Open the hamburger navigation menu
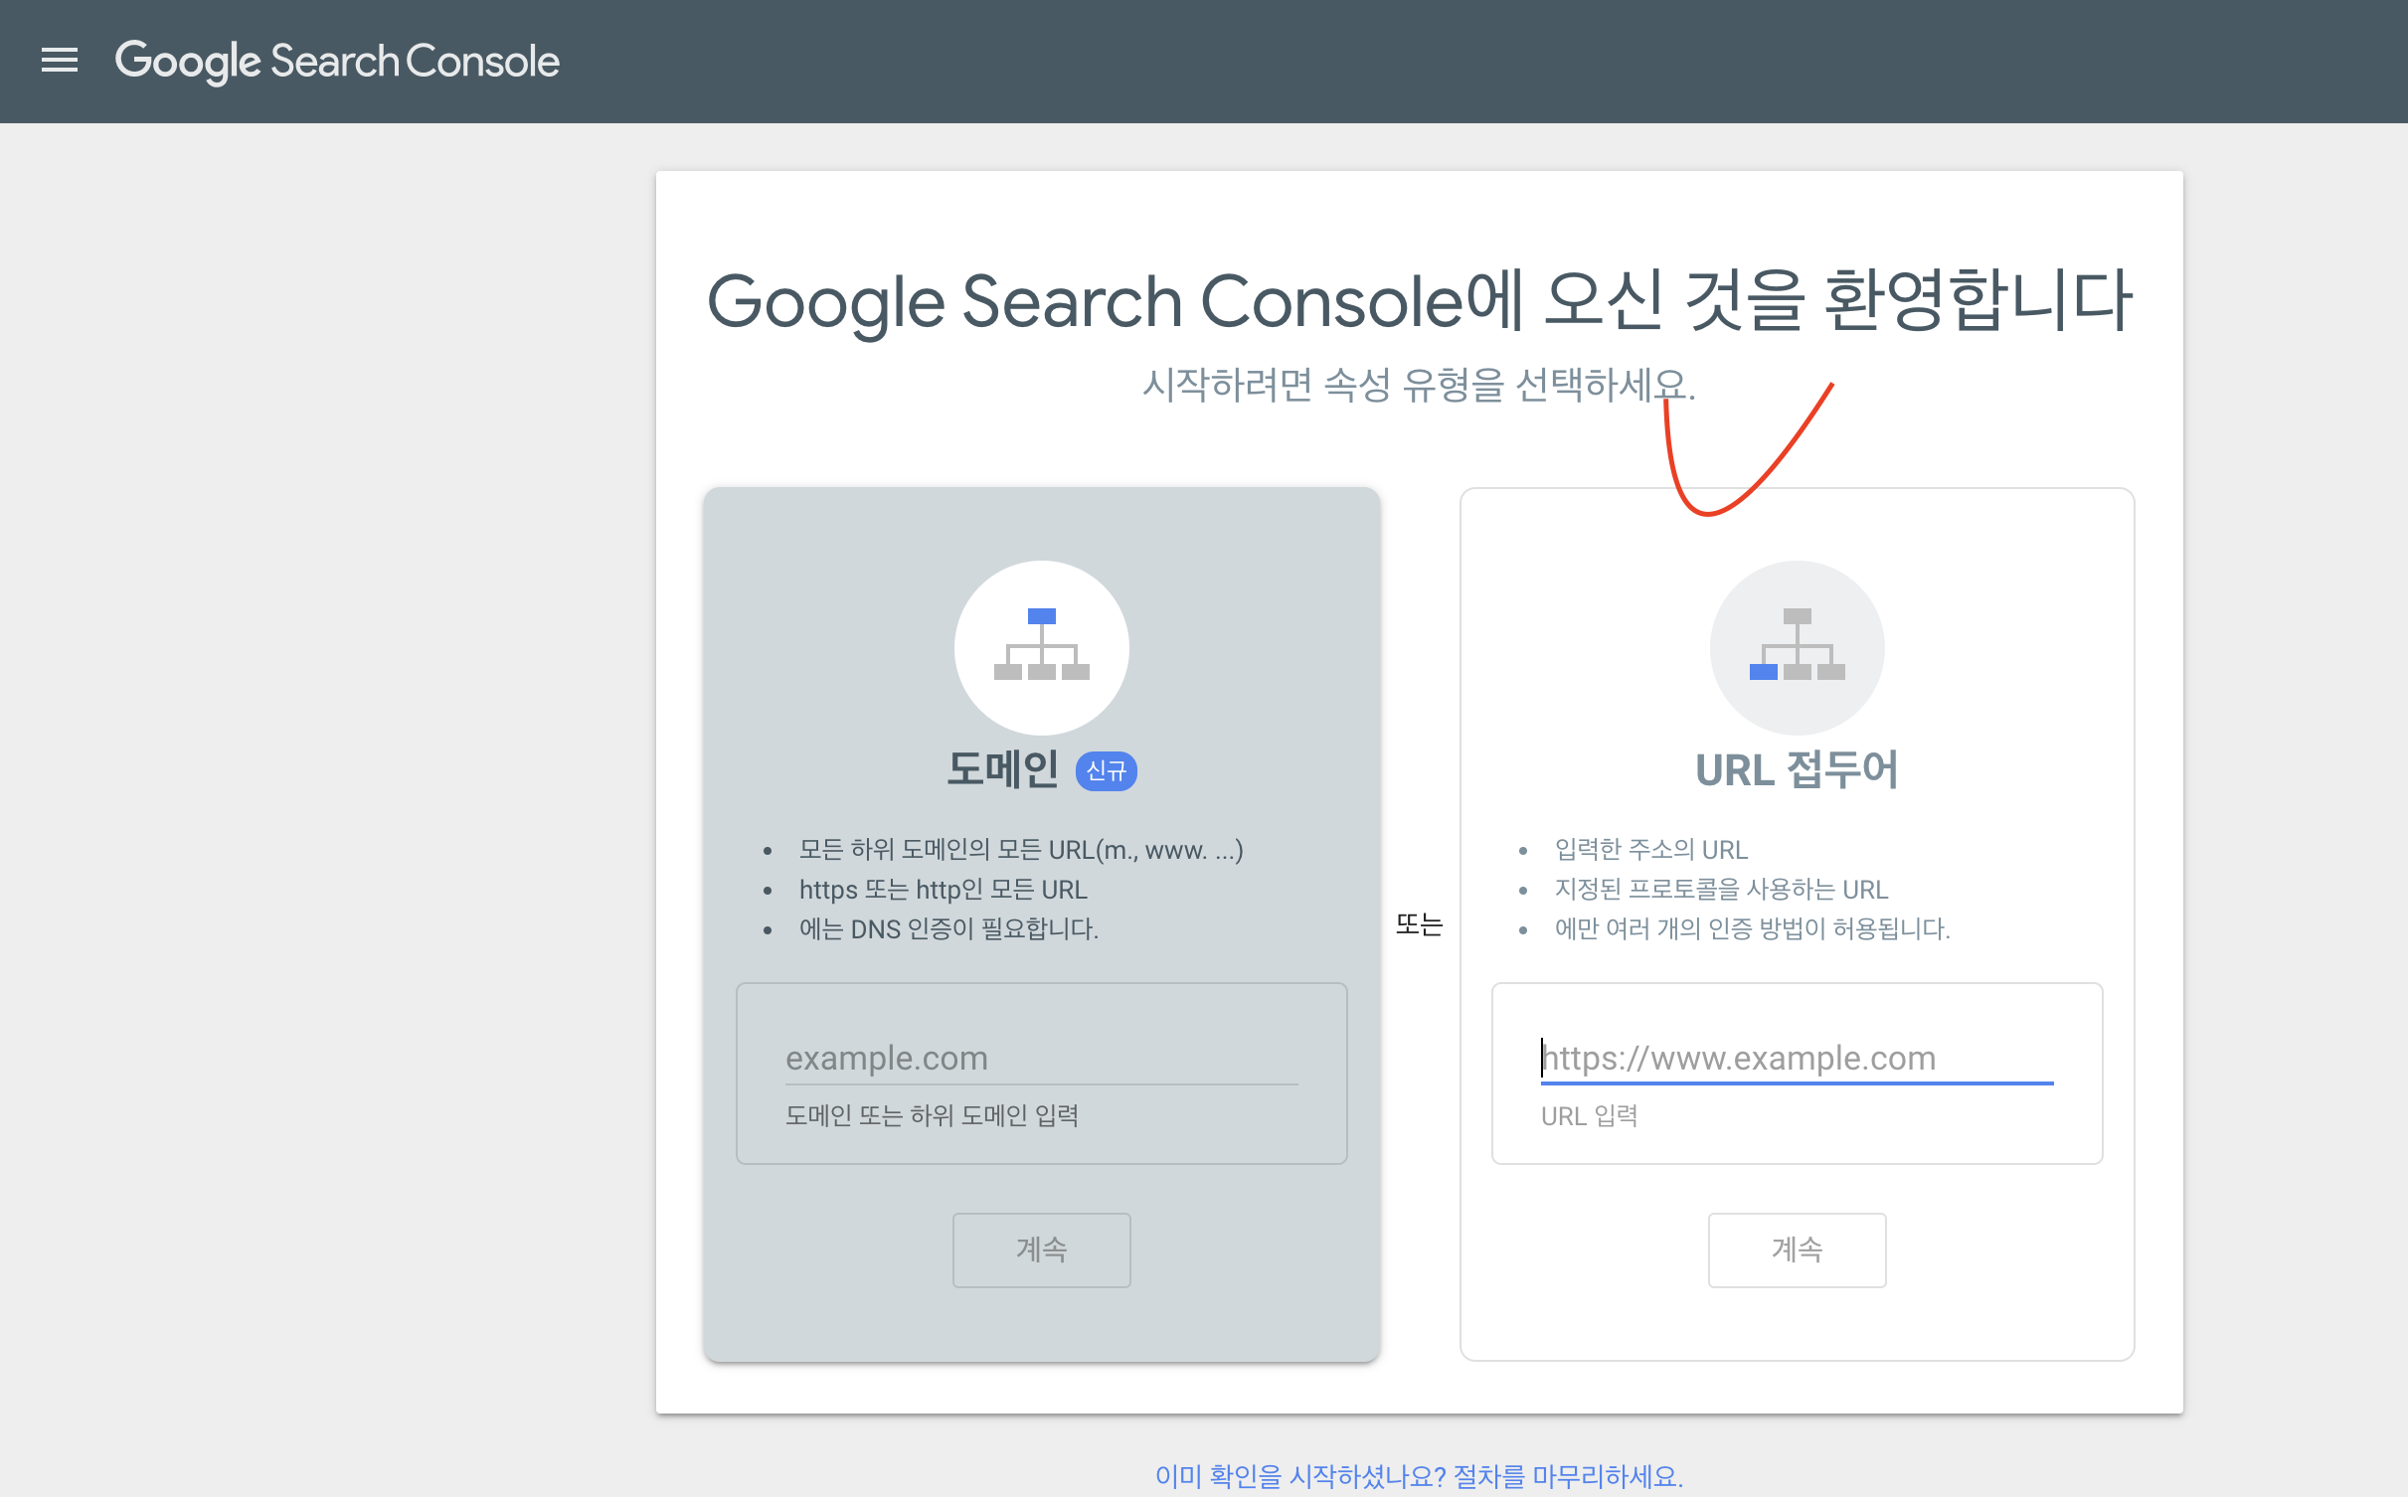The width and height of the screenshot is (2408, 1497). pyautogui.click(x=60, y=61)
